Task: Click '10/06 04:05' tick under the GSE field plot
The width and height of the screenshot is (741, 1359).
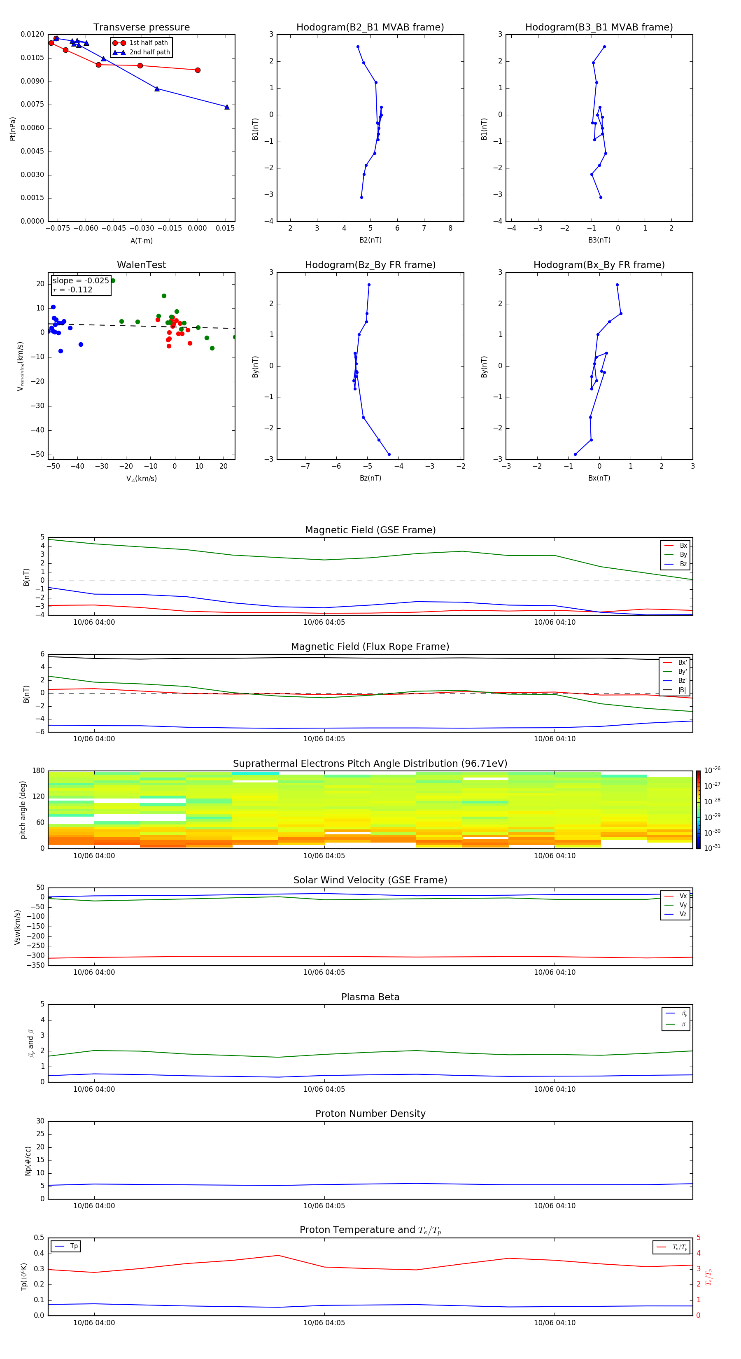Action: [x=324, y=623]
